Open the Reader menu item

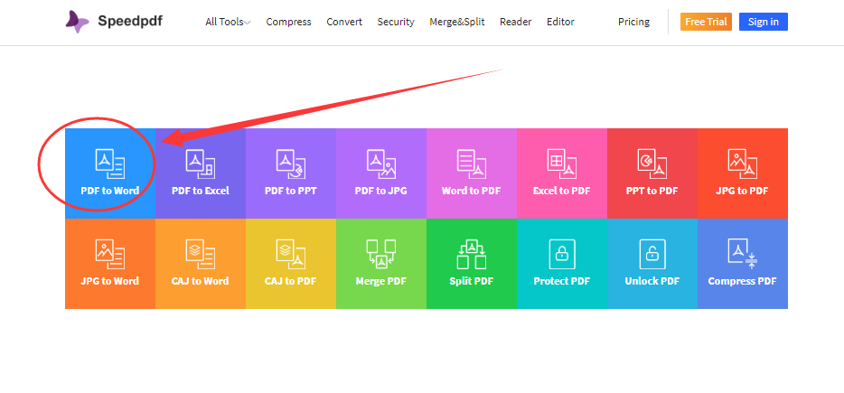tap(516, 22)
